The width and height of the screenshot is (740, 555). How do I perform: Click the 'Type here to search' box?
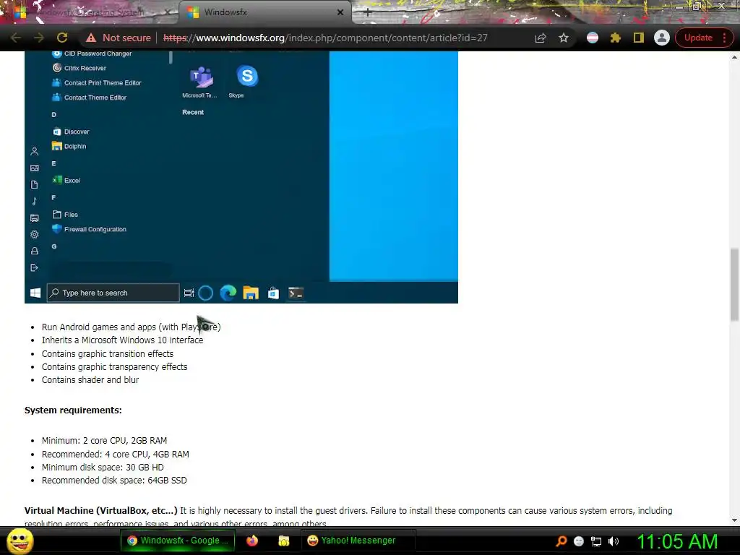[113, 293]
